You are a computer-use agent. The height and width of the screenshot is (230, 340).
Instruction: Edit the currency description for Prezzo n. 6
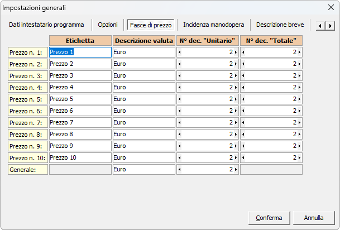[143, 111]
